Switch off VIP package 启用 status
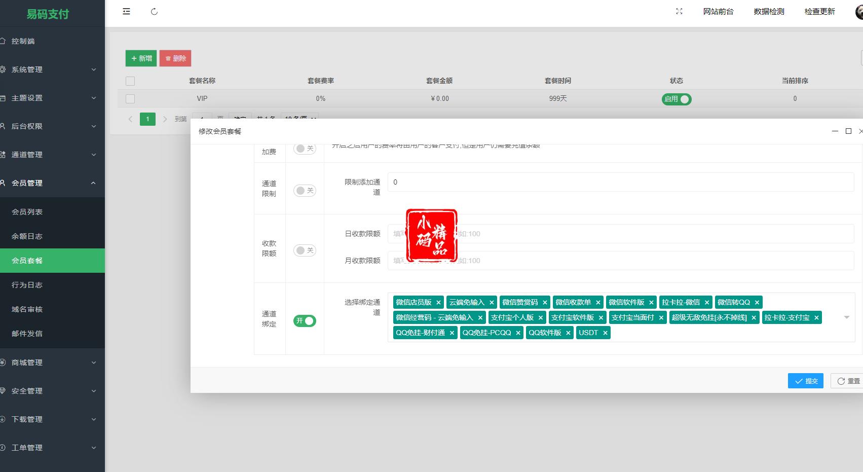Viewport: 863px width, 472px height. [677, 99]
